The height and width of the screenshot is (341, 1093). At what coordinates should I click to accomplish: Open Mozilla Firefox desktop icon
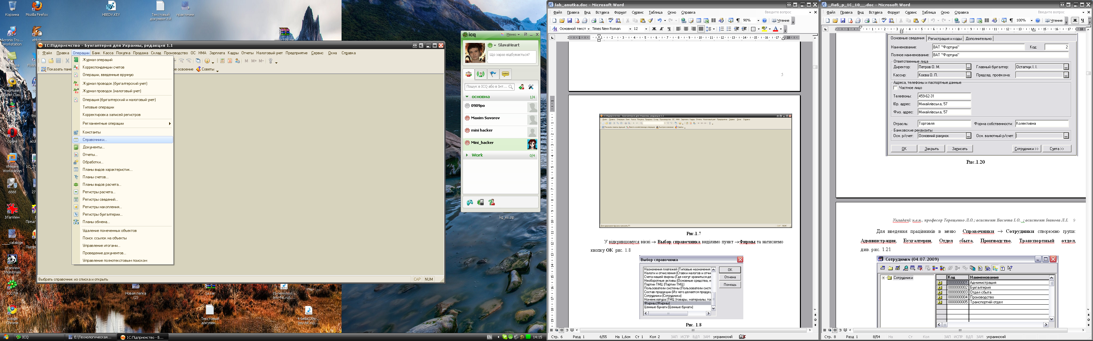(36, 8)
